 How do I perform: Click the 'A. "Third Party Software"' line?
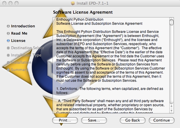(111, 101)
